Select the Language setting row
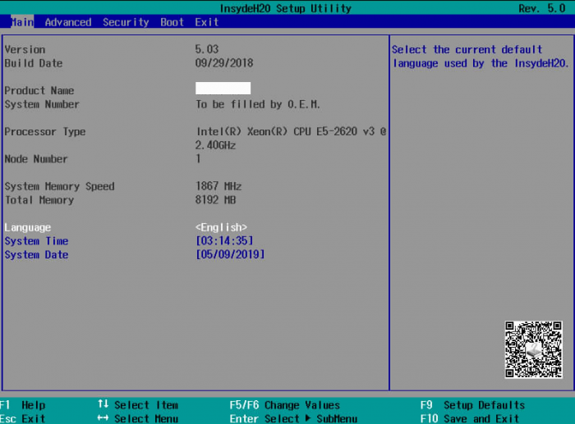Viewport: 575px width, 424px height. point(28,227)
